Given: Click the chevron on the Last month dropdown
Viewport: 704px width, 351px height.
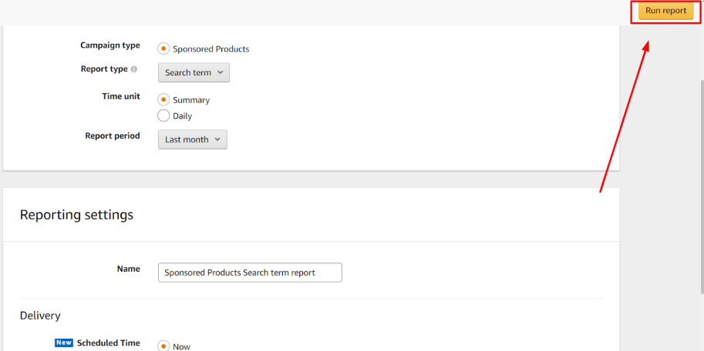Looking at the screenshot, I should tap(217, 139).
